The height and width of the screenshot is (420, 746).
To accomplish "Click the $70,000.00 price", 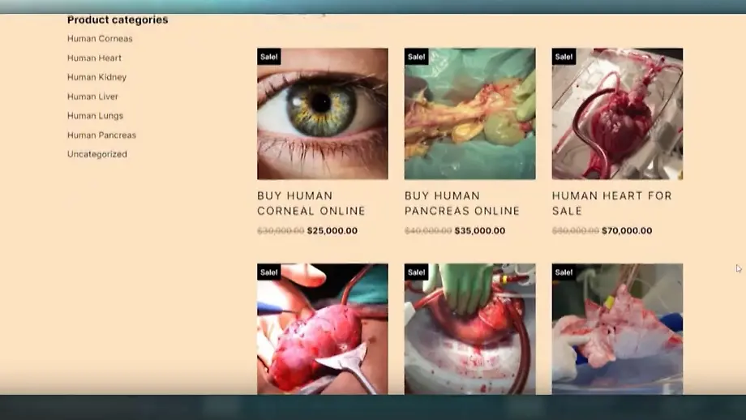I will click(x=627, y=231).
